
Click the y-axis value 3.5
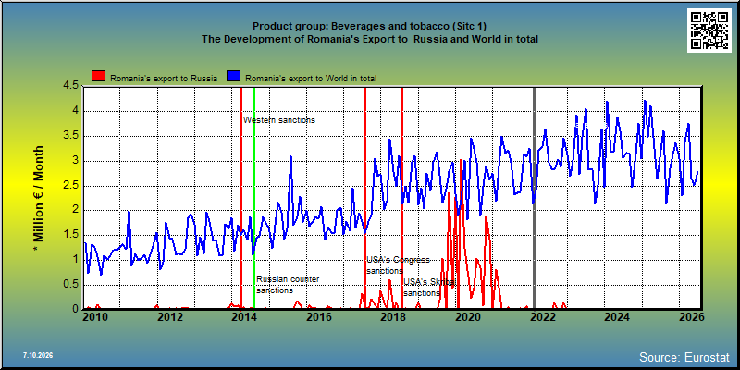pyautogui.click(x=71, y=136)
